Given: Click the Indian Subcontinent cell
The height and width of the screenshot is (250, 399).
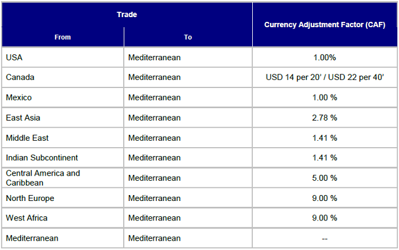Looking at the screenshot, I should click(63, 158).
